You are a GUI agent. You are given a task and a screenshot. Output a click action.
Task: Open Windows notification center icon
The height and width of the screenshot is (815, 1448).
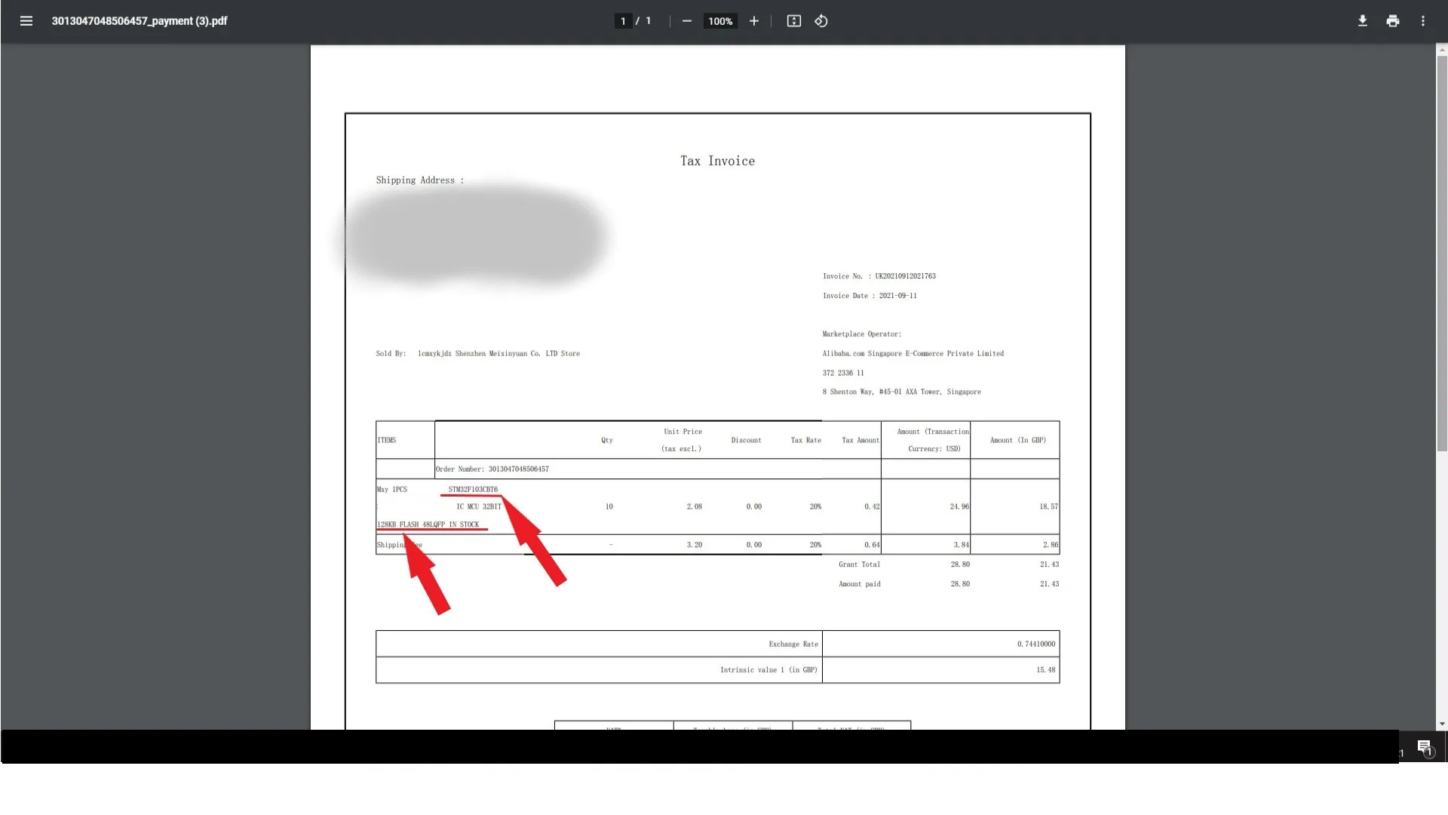pyautogui.click(x=1424, y=748)
